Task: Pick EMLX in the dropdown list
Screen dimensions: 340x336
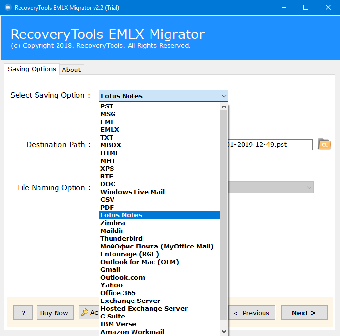Action: (x=159, y=130)
